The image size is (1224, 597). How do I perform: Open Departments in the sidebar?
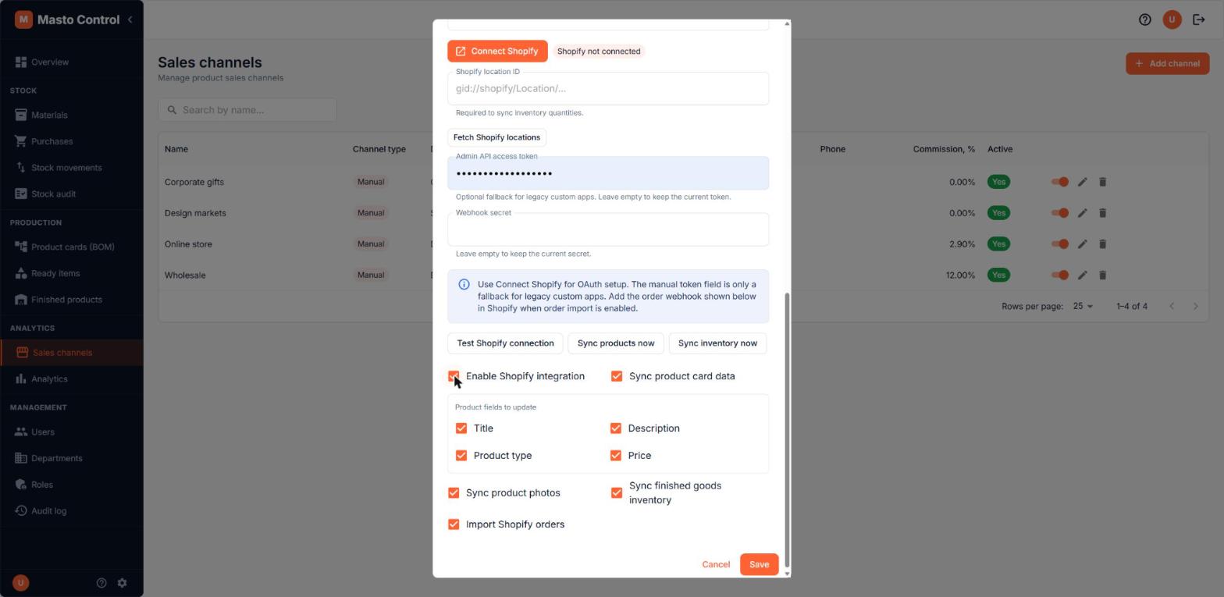[x=71, y=458]
